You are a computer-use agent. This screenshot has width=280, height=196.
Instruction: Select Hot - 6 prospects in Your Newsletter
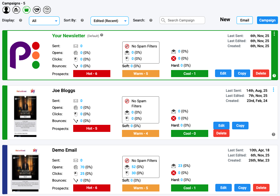(92, 73)
